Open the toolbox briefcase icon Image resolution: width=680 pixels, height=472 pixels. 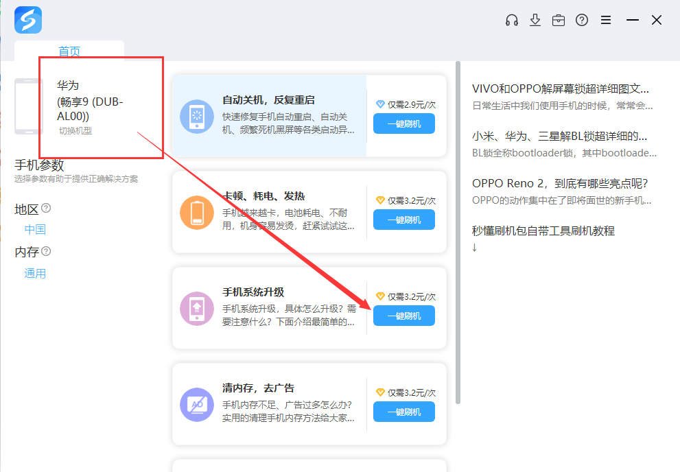coord(559,20)
